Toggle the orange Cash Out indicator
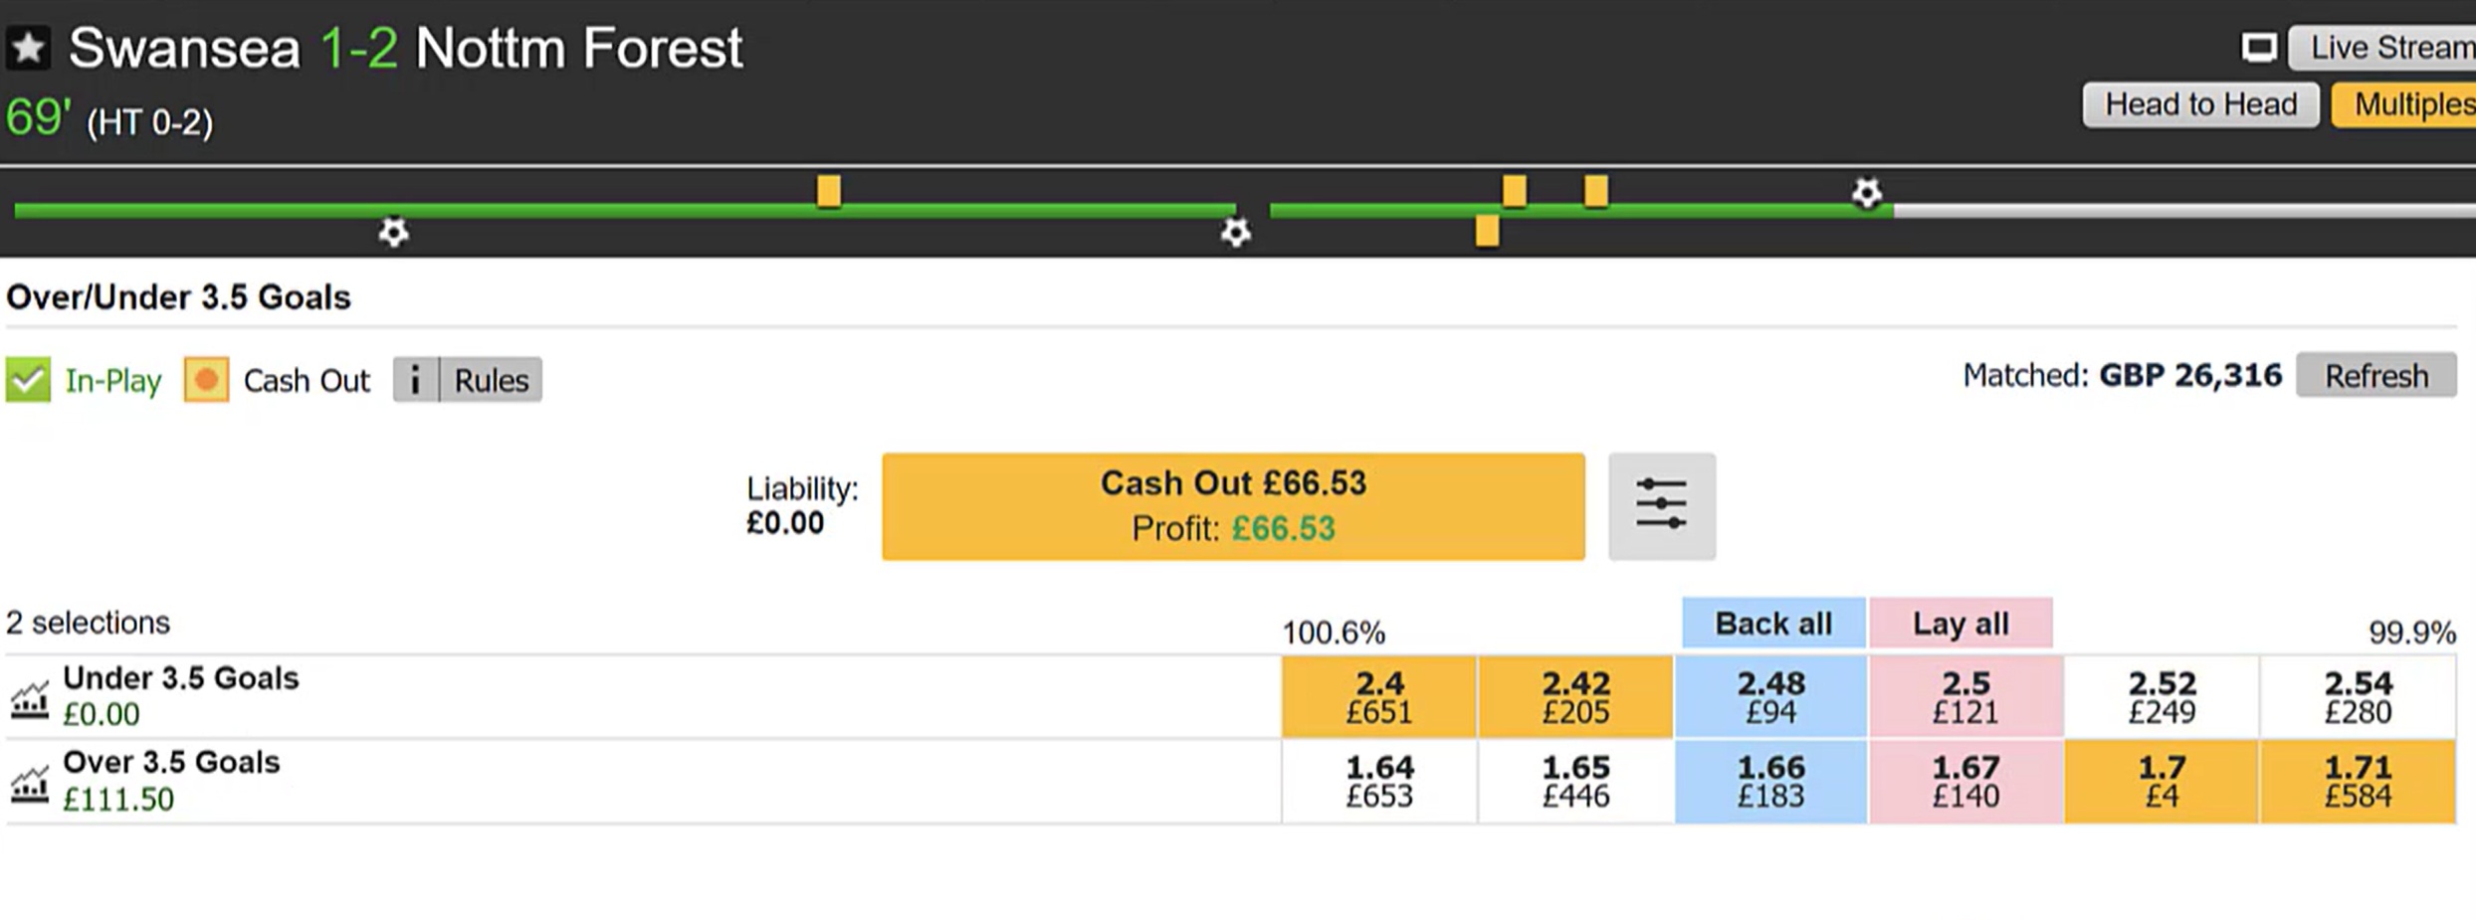Image resolution: width=2476 pixels, height=920 pixels. pyautogui.click(x=206, y=380)
